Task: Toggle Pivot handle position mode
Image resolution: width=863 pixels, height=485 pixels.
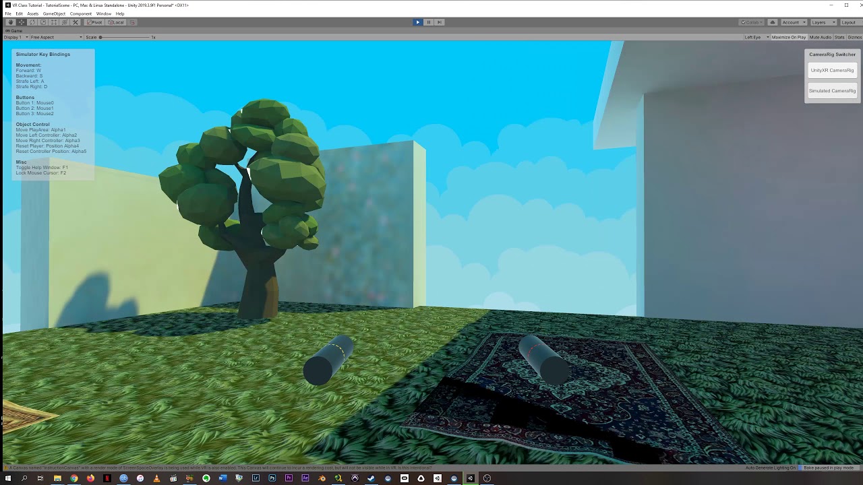Action: [94, 22]
